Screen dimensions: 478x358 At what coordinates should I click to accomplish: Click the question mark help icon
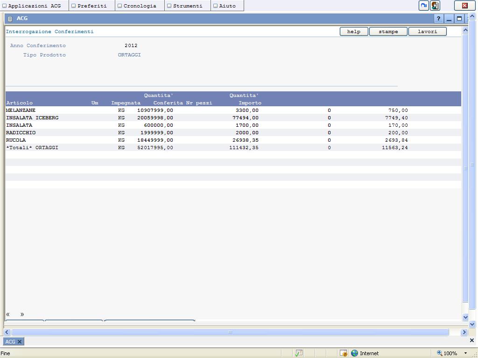[x=438, y=19]
